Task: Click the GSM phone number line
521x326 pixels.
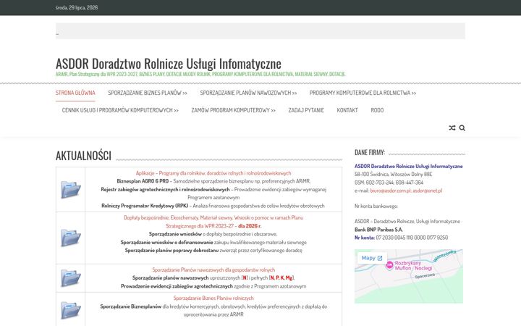Action: (x=389, y=183)
